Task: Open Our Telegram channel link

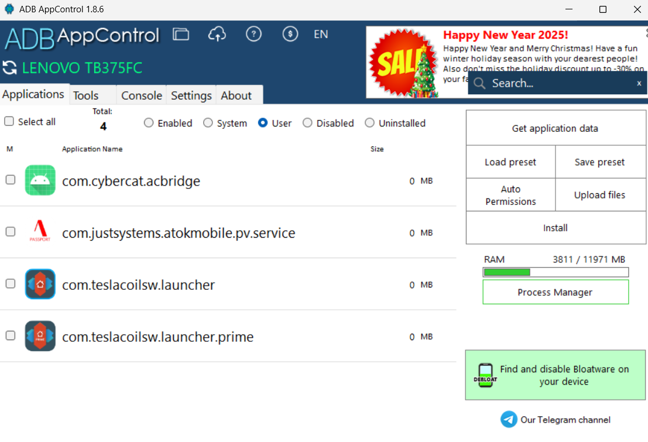Action: click(565, 420)
